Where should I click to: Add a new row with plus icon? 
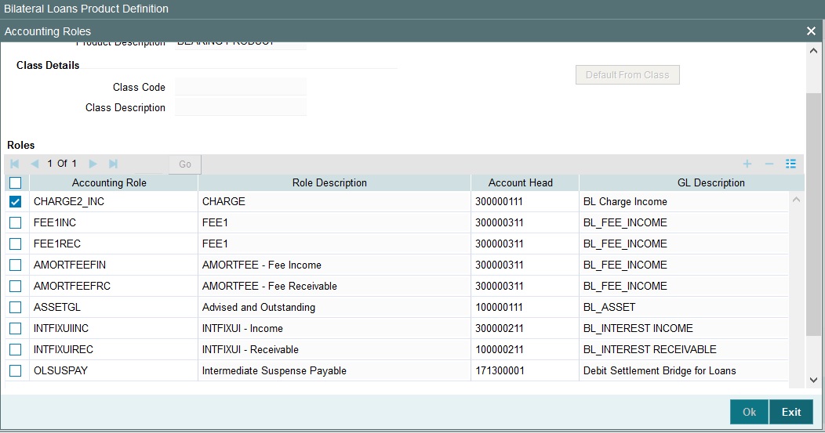747,164
